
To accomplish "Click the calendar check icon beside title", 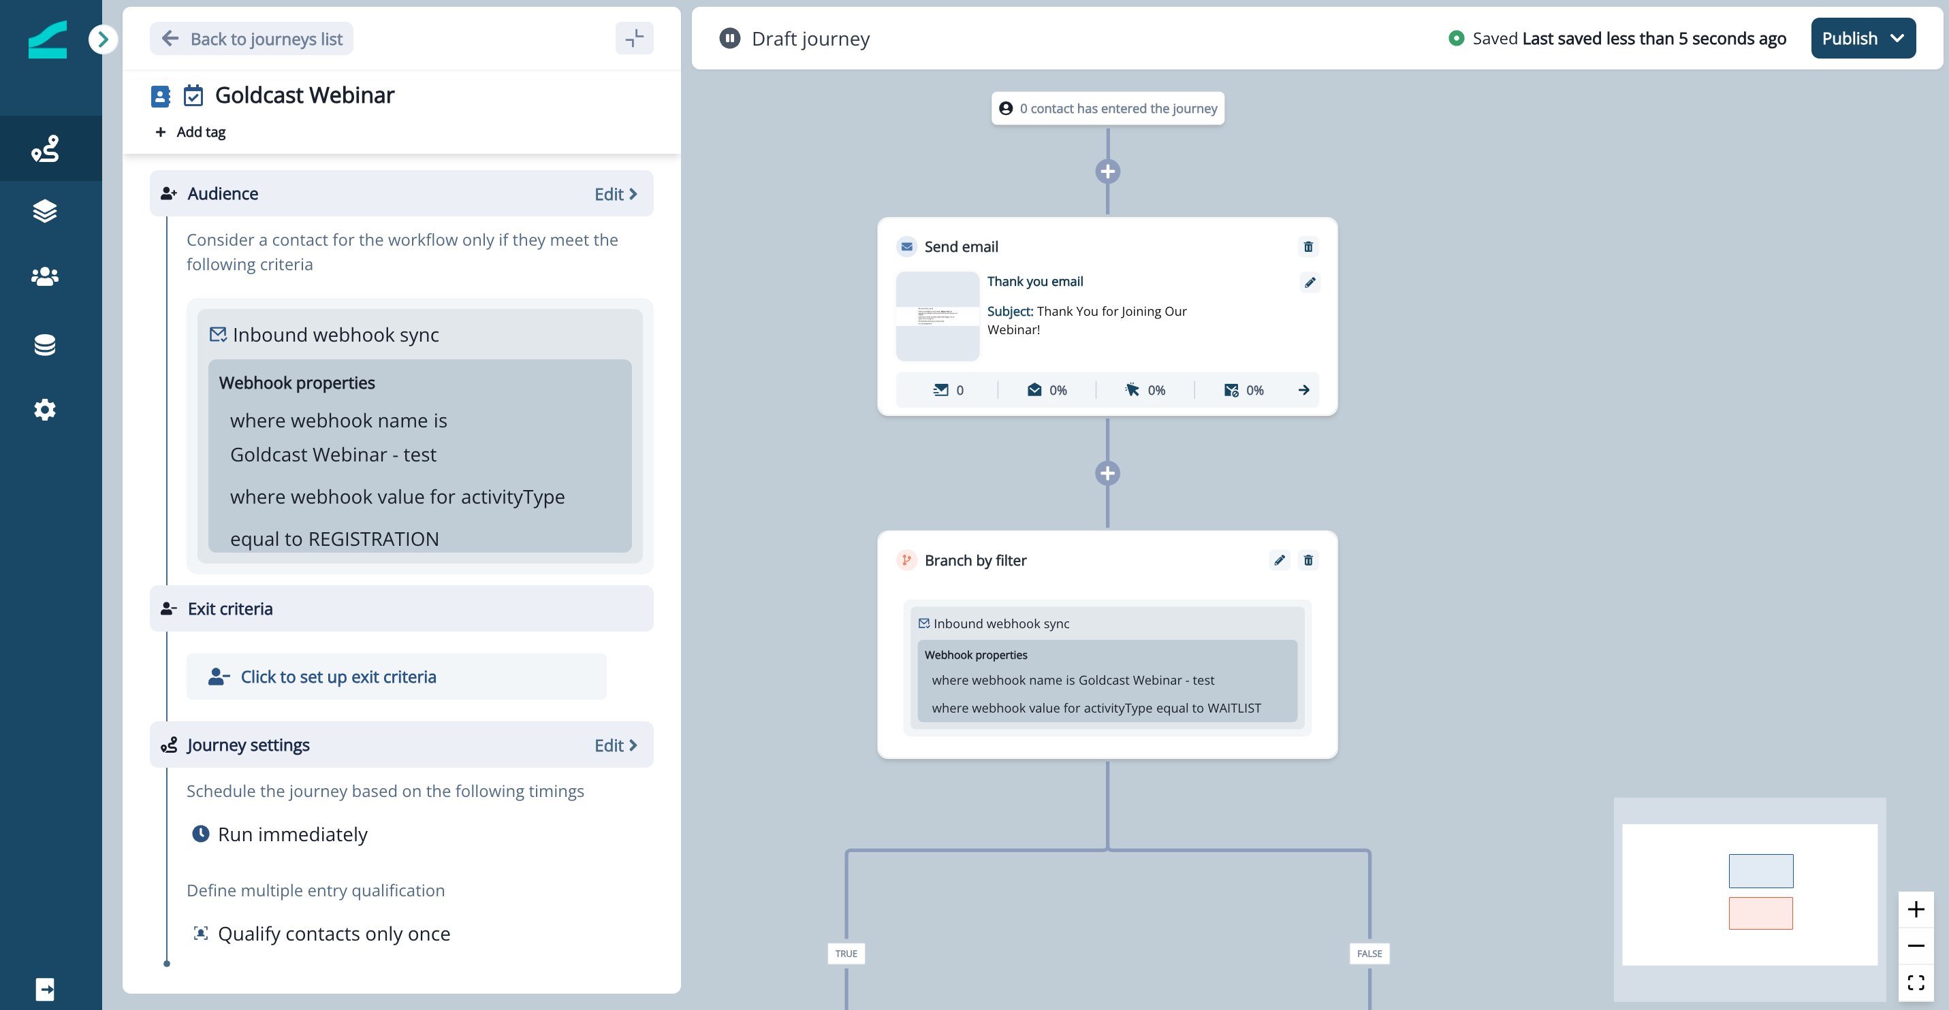I will (x=193, y=96).
